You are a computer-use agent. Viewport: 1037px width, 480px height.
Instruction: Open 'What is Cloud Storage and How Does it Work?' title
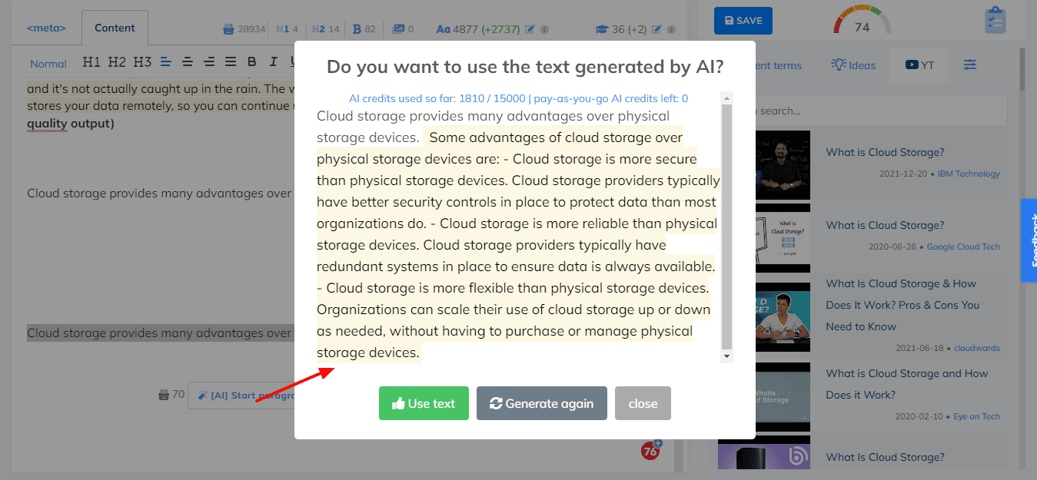[x=907, y=384]
